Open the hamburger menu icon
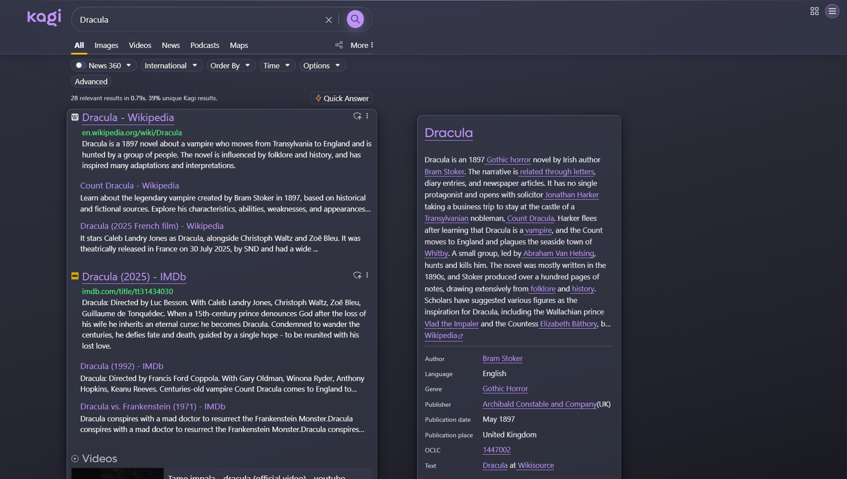This screenshot has width=847, height=479. tap(832, 11)
